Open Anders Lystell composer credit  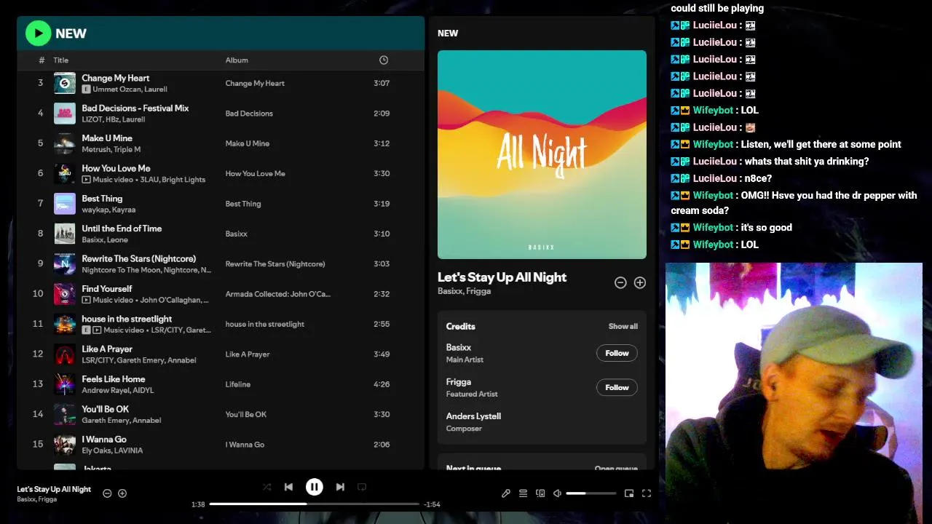pyautogui.click(x=473, y=416)
